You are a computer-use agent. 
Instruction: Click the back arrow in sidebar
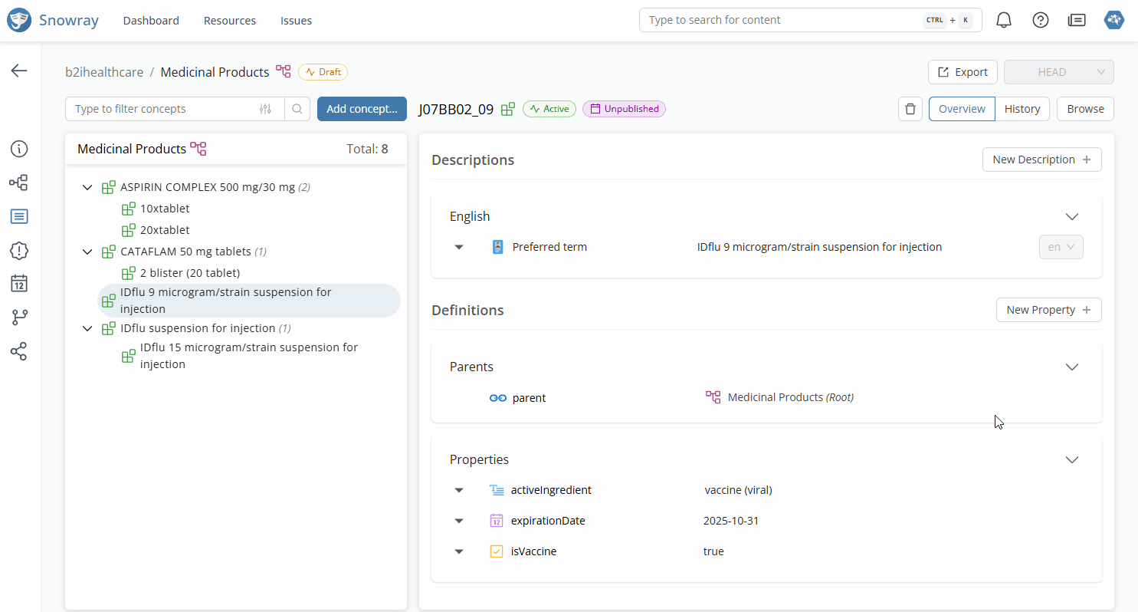click(x=19, y=71)
